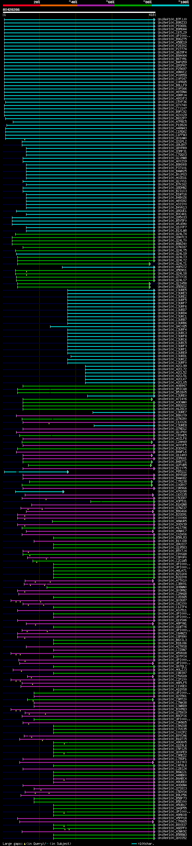Click the label UniRef100_A2CLG5

pyautogui.click(x=172, y=383)
